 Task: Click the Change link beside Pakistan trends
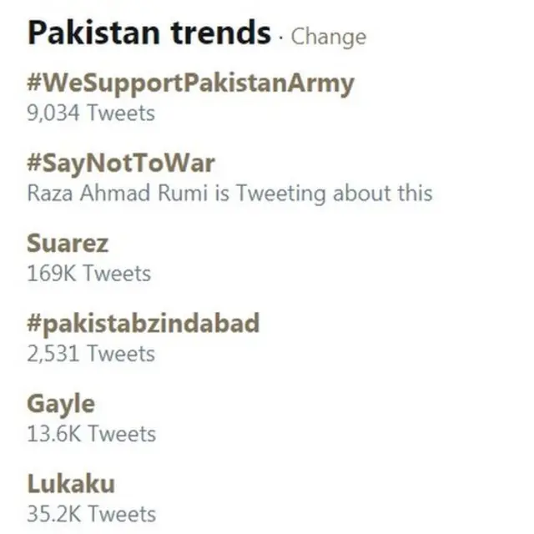coord(328,37)
